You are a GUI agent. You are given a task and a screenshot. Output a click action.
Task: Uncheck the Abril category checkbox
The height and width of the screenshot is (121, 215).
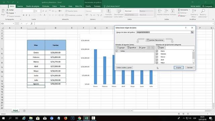click(x=157, y=60)
